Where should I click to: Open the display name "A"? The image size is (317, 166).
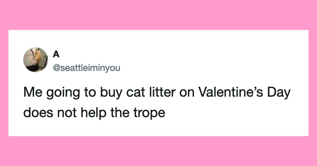[x=56, y=54]
